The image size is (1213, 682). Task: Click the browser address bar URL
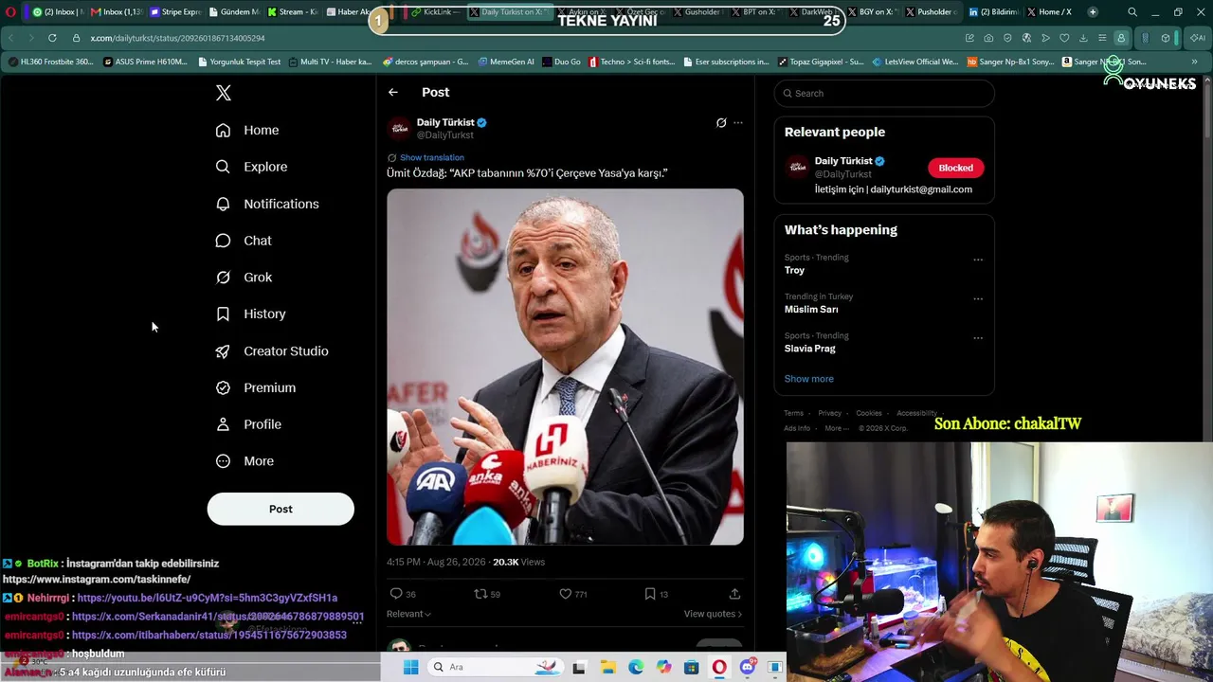(178, 38)
